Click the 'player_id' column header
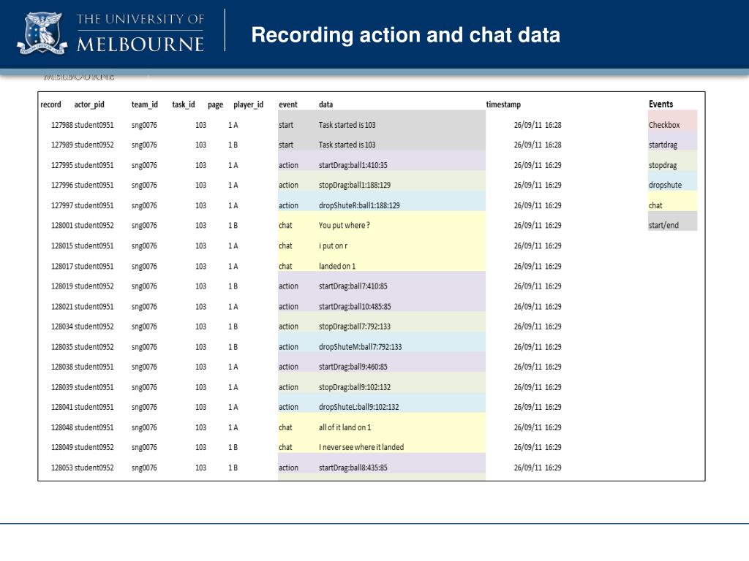The height and width of the screenshot is (561, 749). point(249,104)
